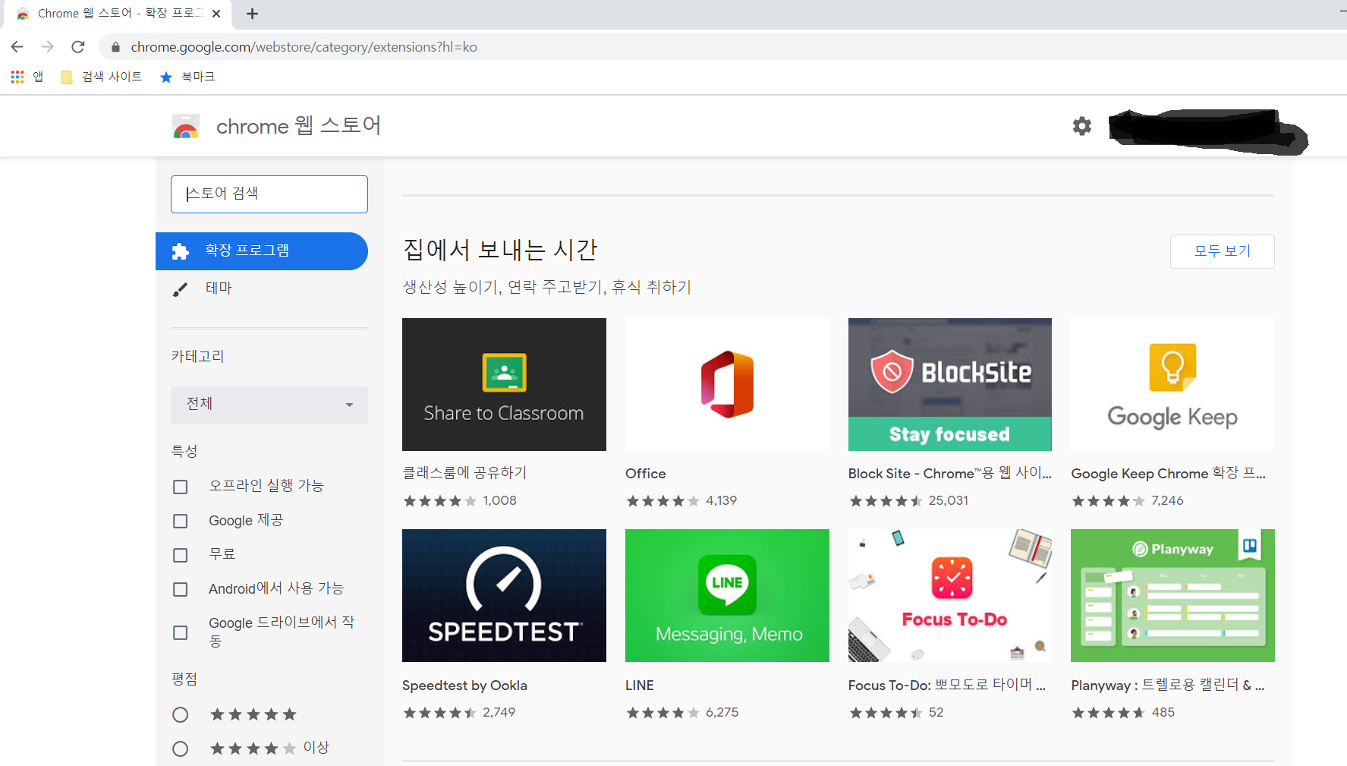Click the chrome 웹 스토어 header title
The width and height of the screenshot is (1347, 766).
(298, 126)
